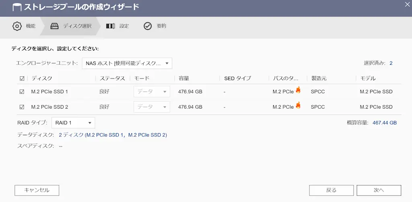Image resolution: width=412 pixels, height=202 pixels.
Task: Click the 選択済み count value 2
Action: [x=391, y=63]
